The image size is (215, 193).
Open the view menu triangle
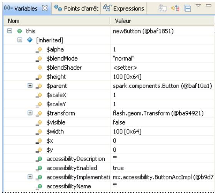198,6
